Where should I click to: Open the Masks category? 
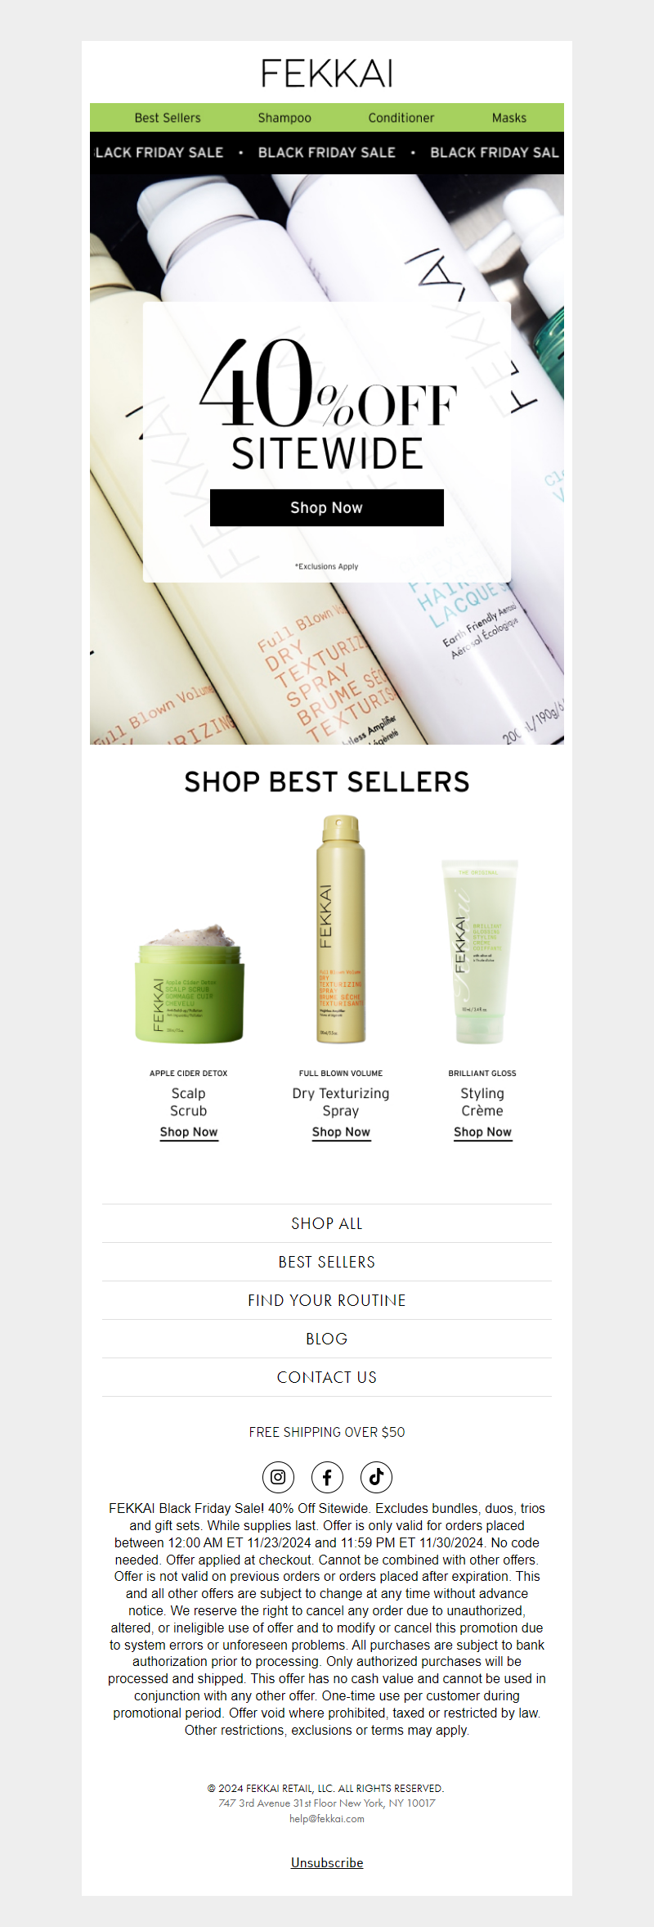pyautogui.click(x=509, y=118)
